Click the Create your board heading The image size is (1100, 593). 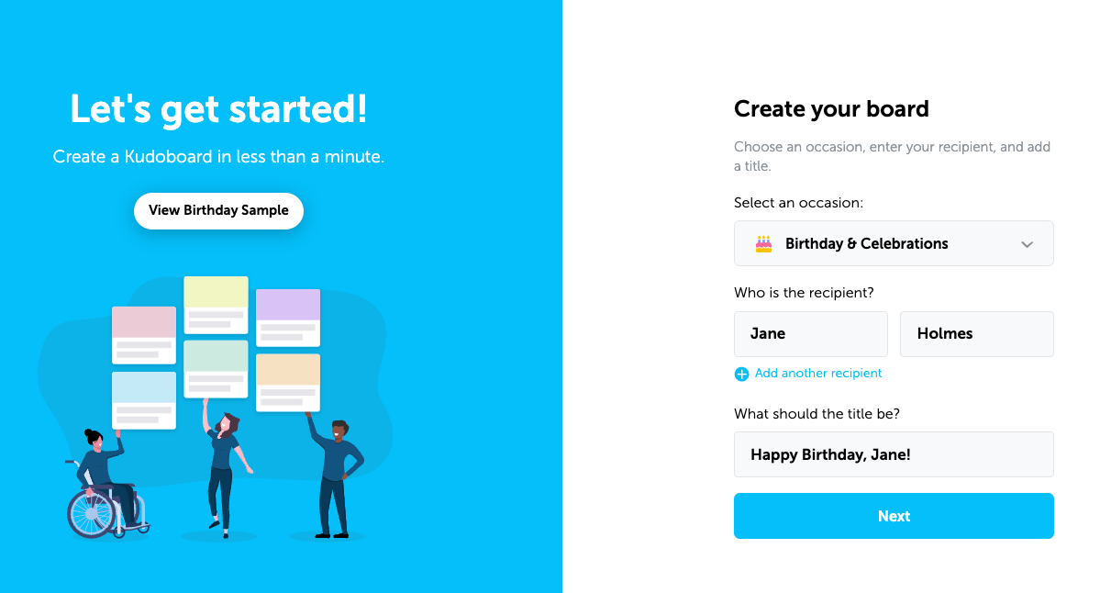click(x=831, y=109)
